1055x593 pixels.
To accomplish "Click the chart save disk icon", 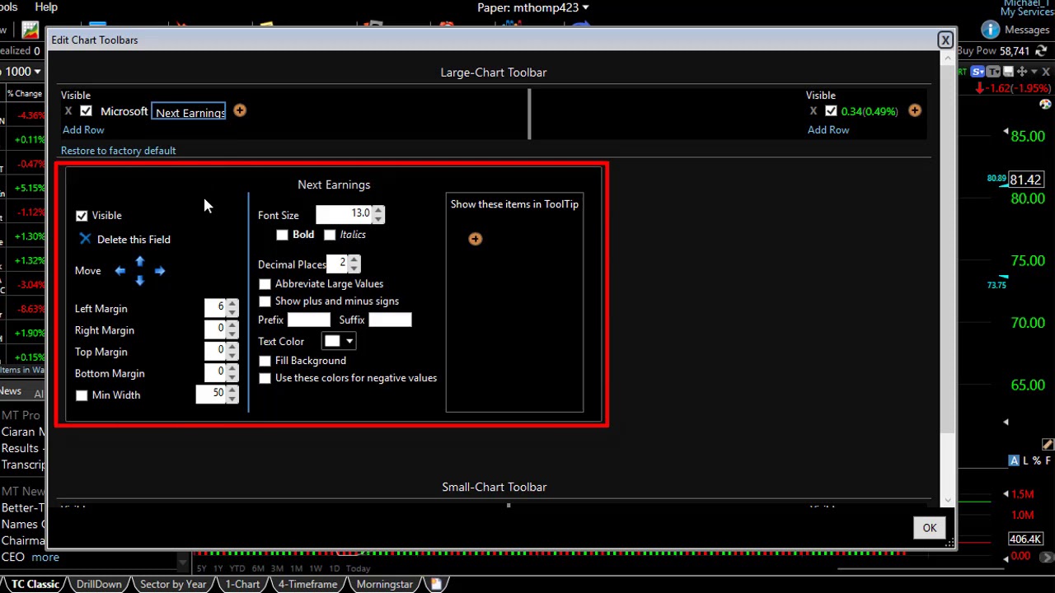I will (1008, 72).
